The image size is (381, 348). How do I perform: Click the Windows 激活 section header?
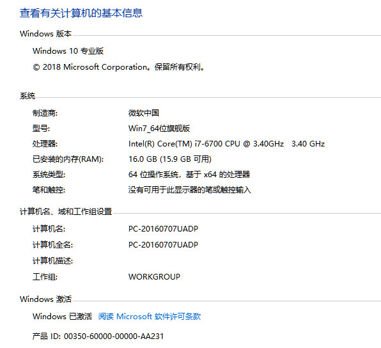coord(45,299)
